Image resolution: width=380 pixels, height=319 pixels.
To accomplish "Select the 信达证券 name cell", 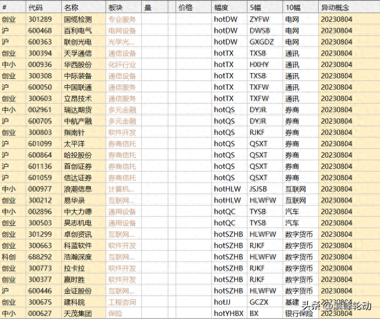I will (x=78, y=178).
